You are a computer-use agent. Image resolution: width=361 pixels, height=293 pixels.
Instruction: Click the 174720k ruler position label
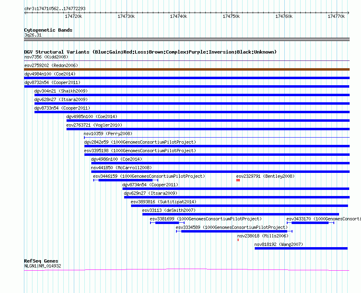pos(73,16)
